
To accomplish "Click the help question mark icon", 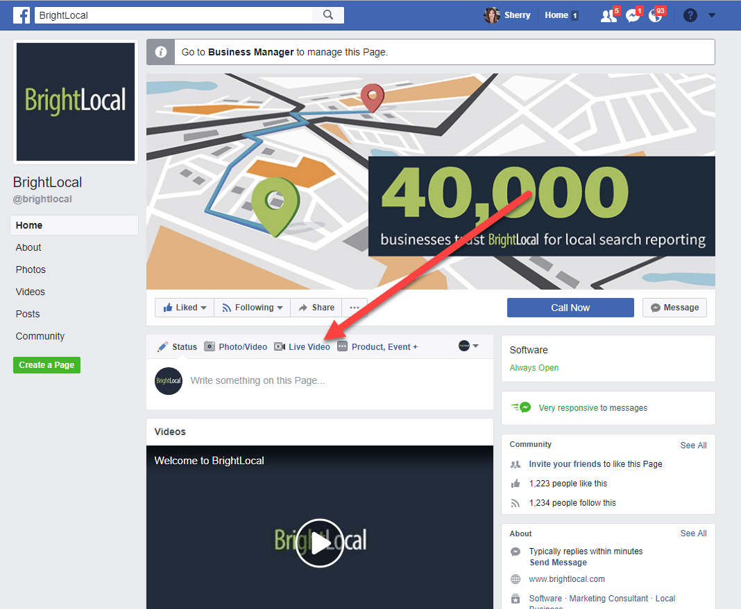I will pyautogui.click(x=690, y=15).
